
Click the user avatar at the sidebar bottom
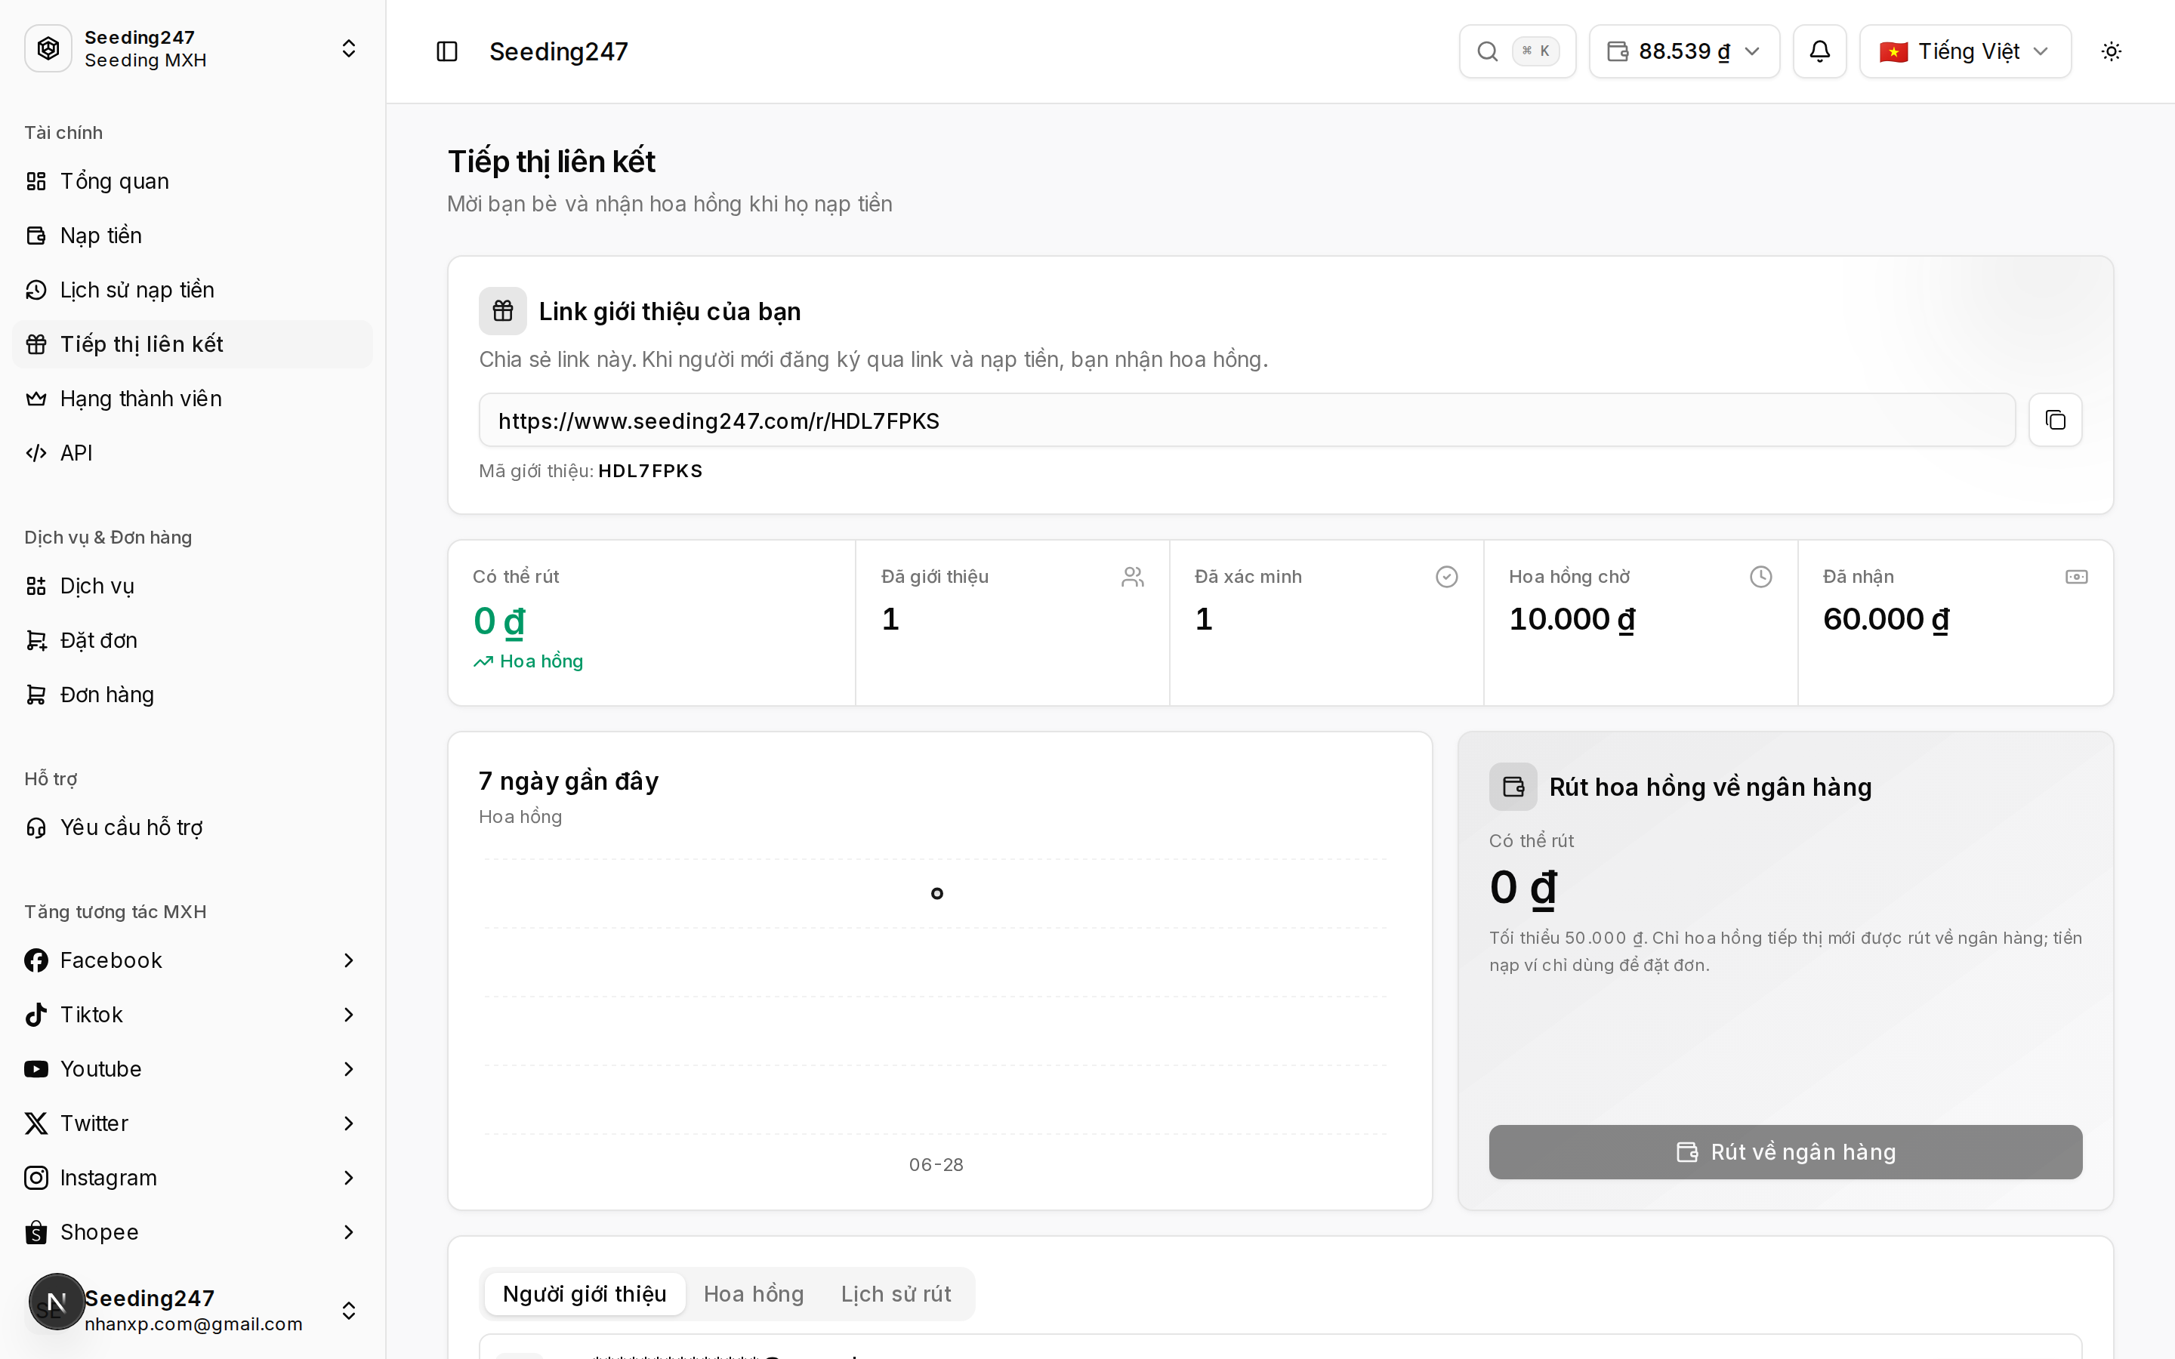click(x=57, y=1302)
